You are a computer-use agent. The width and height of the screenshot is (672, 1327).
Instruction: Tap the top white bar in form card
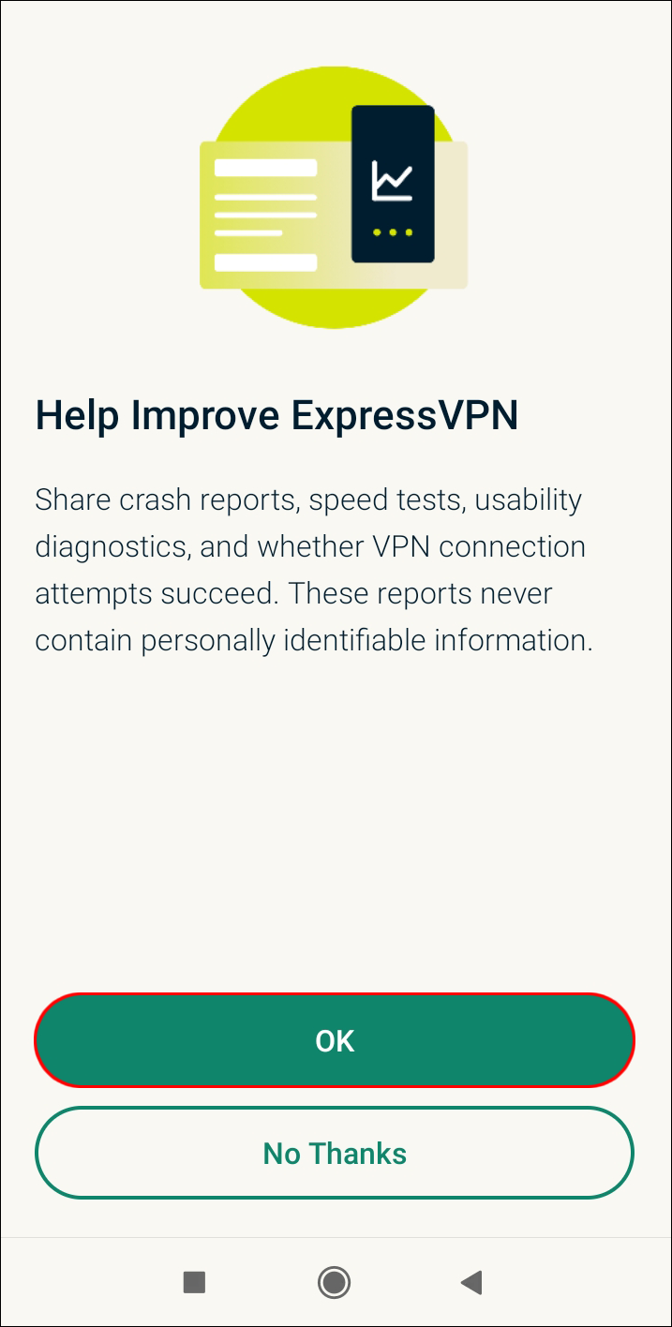[x=265, y=168]
